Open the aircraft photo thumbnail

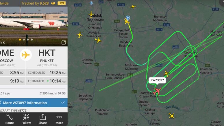(34, 26)
